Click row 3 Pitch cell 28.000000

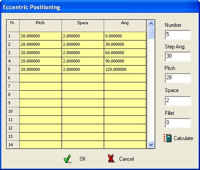pos(40,53)
